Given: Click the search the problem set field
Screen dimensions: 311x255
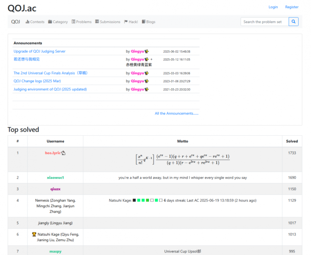Looking at the screenshot, I should [264, 22].
